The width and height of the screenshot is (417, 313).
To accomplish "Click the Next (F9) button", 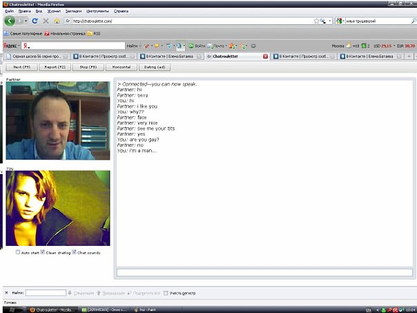I will tap(22, 67).
